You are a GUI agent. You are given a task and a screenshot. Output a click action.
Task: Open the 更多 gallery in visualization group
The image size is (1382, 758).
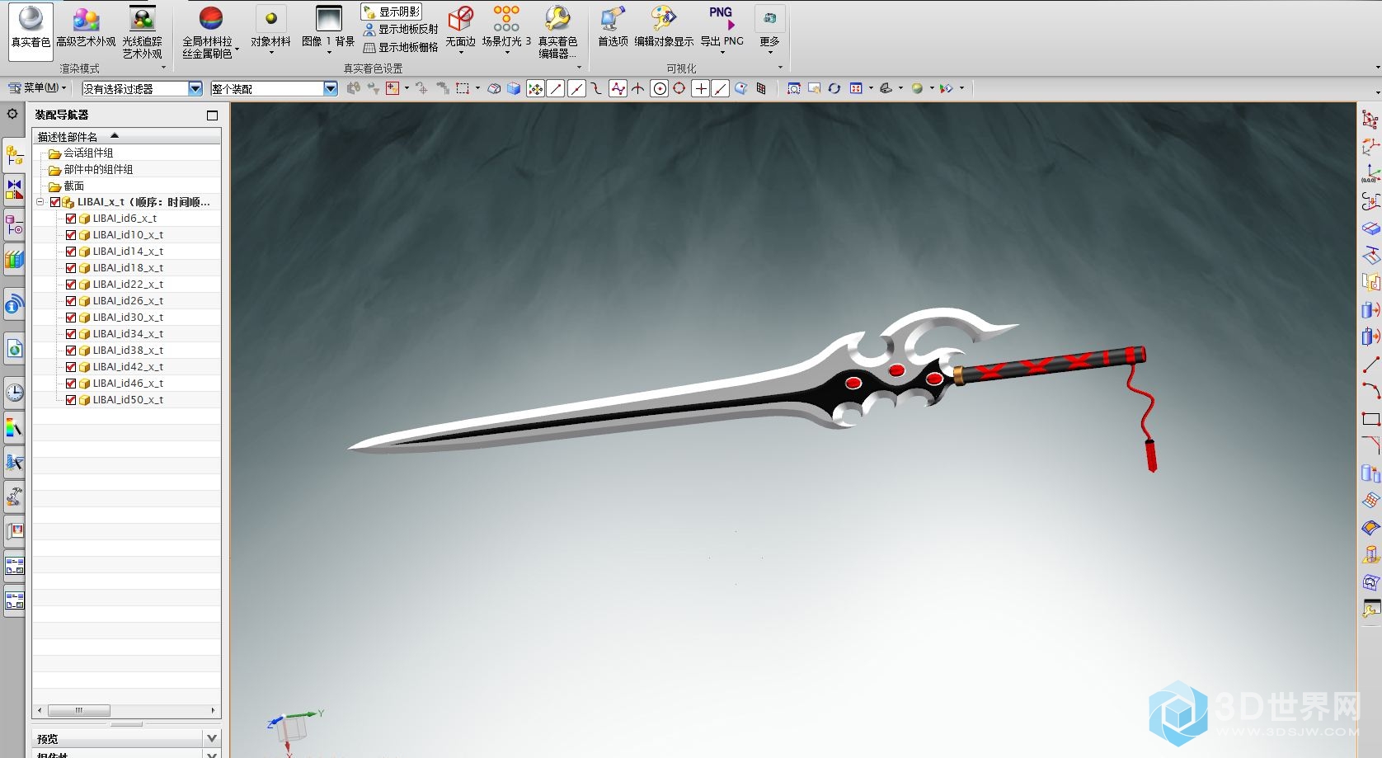tap(769, 31)
